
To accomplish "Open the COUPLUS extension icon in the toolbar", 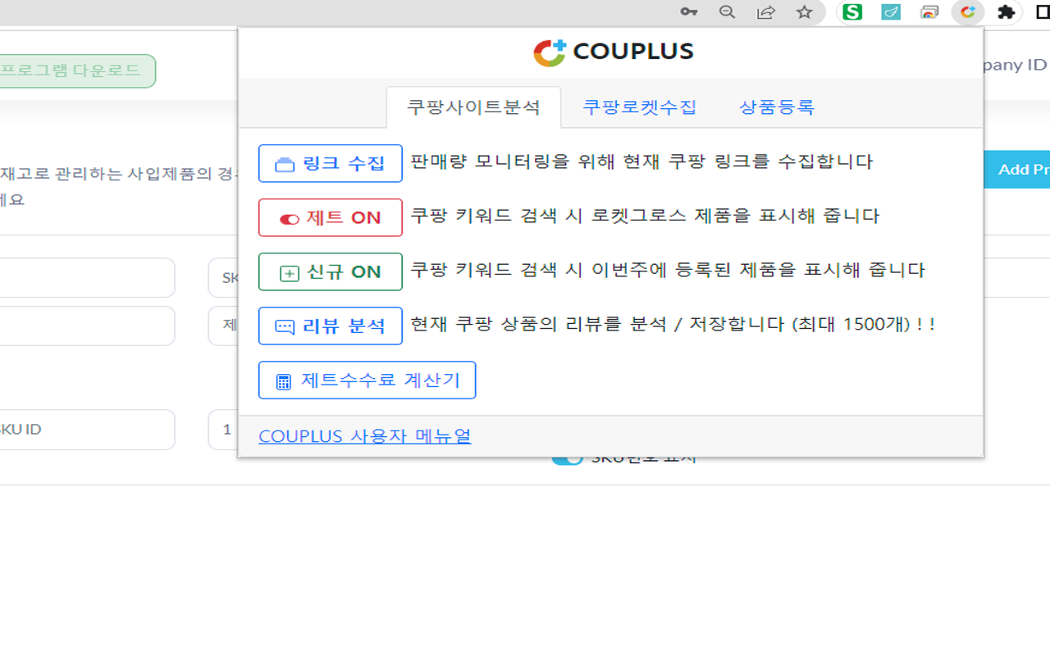I will [x=968, y=12].
